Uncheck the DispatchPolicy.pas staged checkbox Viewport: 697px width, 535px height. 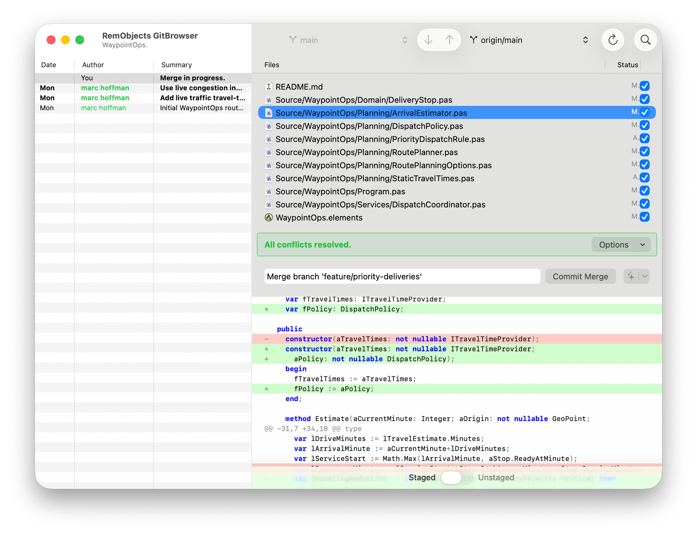coord(645,125)
